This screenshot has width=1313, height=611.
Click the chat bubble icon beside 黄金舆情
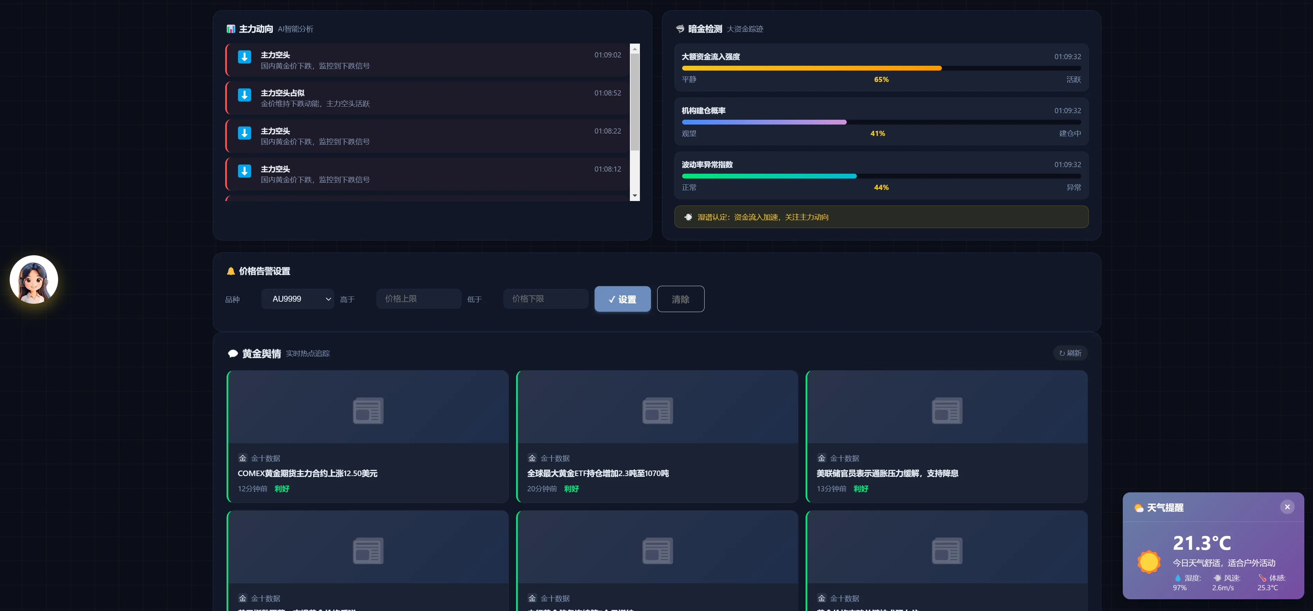coord(232,354)
